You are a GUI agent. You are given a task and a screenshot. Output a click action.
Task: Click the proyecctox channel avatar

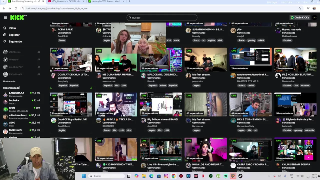tap(188, 75)
